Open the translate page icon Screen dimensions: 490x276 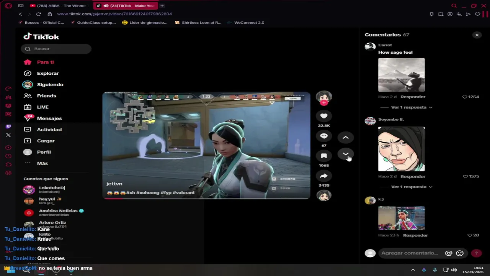click(x=459, y=14)
